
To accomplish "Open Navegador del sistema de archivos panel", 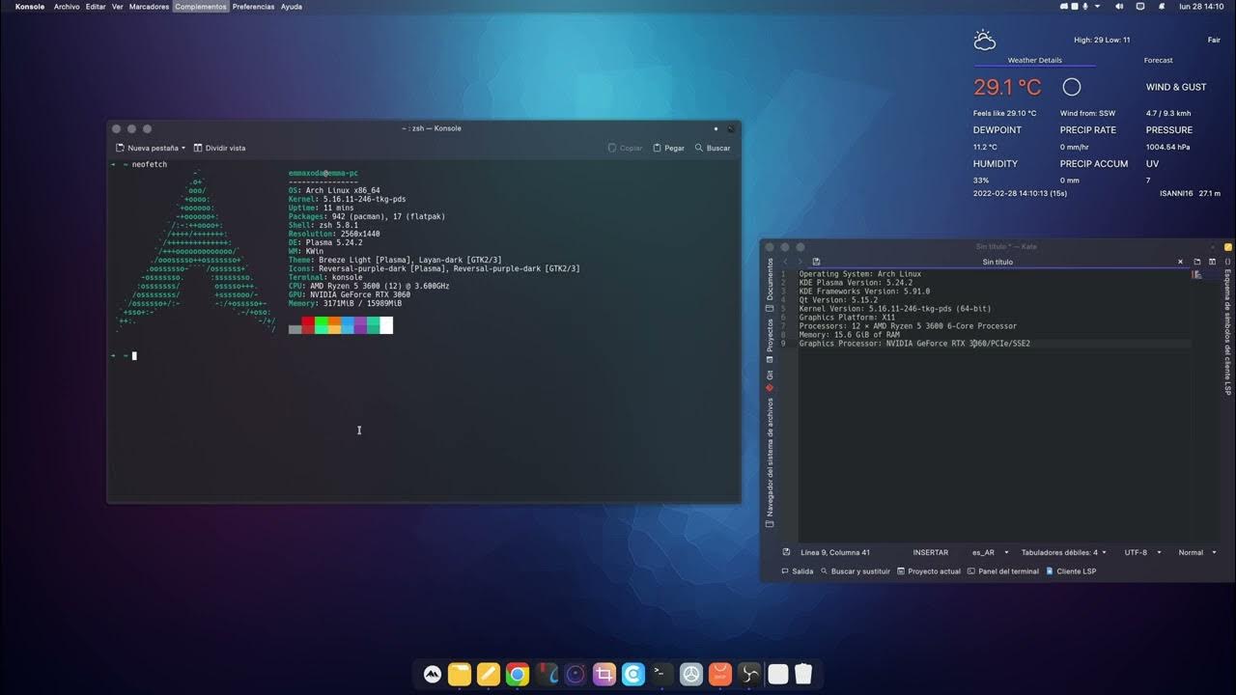I will (770, 462).
